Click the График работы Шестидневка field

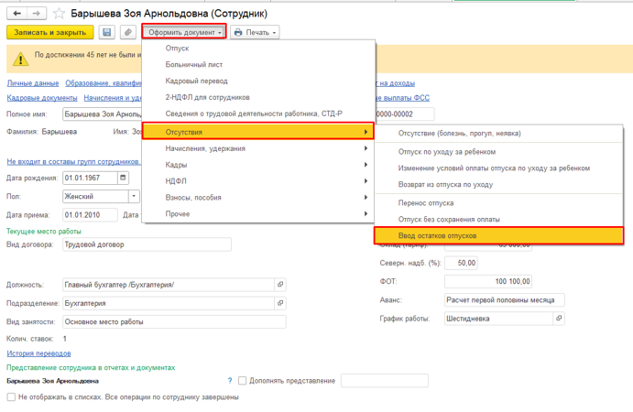pyautogui.click(x=498, y=319)
